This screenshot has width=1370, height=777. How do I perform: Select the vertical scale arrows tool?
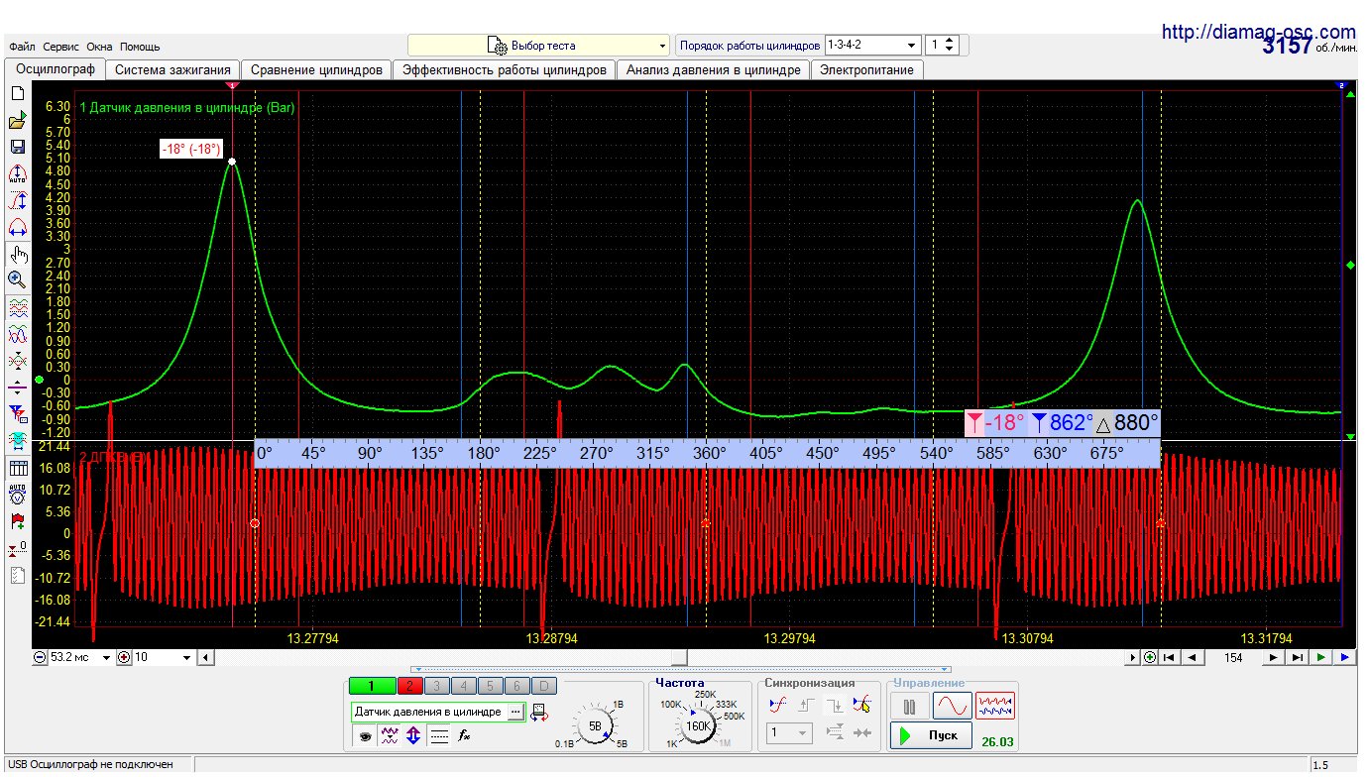point(17,201)
